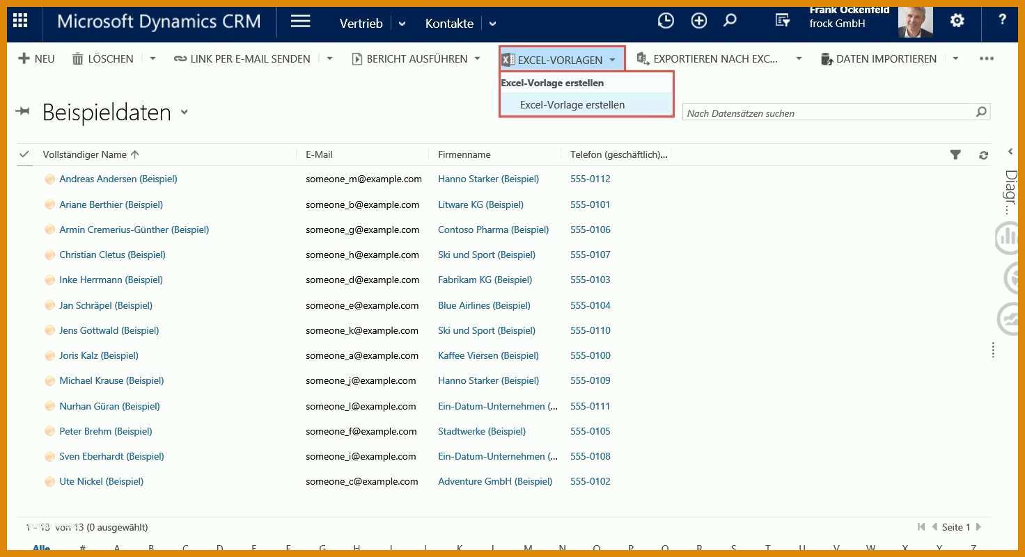The image size is (1025, 557).
Task: Open the hamburger navigation menu
Action: click(x=300, y=21)
